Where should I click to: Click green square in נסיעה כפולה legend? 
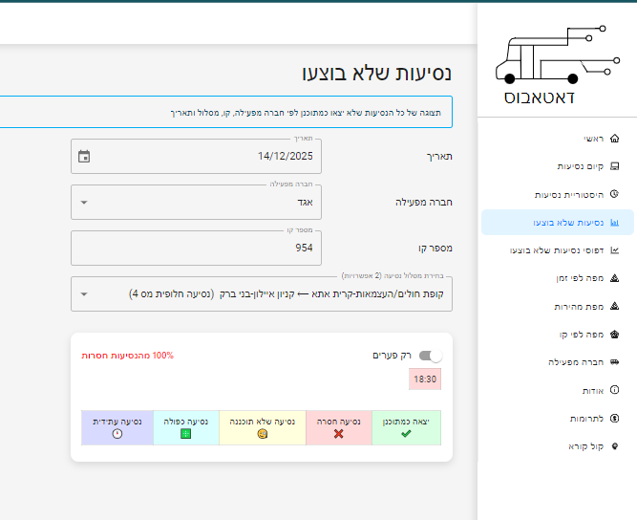[x=185, y=434]
